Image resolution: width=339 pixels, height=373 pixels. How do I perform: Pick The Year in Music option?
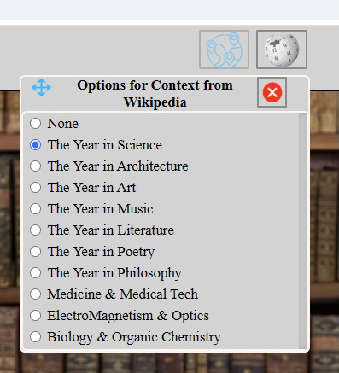click(36, 209)
